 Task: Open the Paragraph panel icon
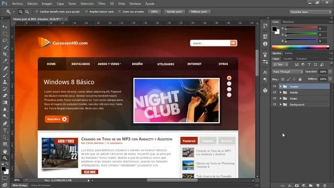click(265, 79)
